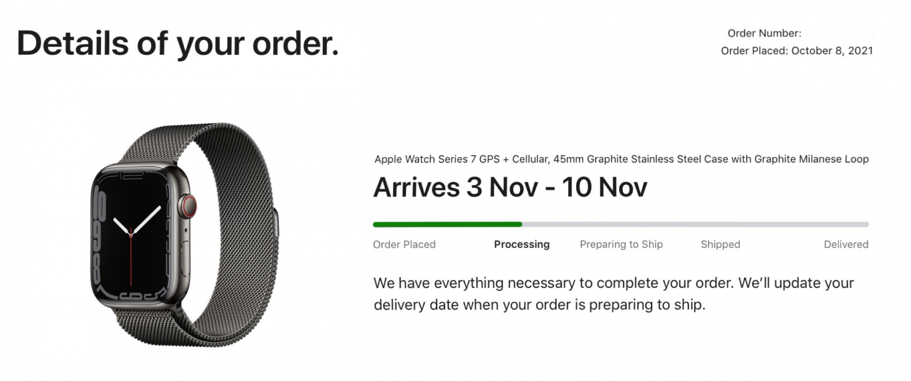Select the Shipped status step
The height and width of the screenshot is (381, 911).
coord(721,244)
